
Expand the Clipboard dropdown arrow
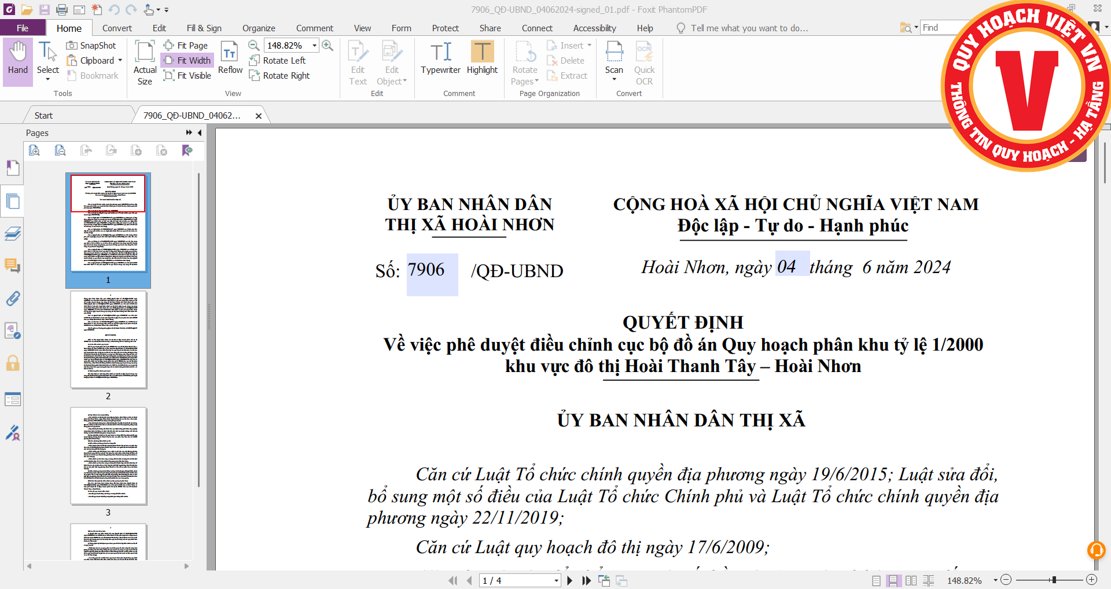(x=120, y=60)
